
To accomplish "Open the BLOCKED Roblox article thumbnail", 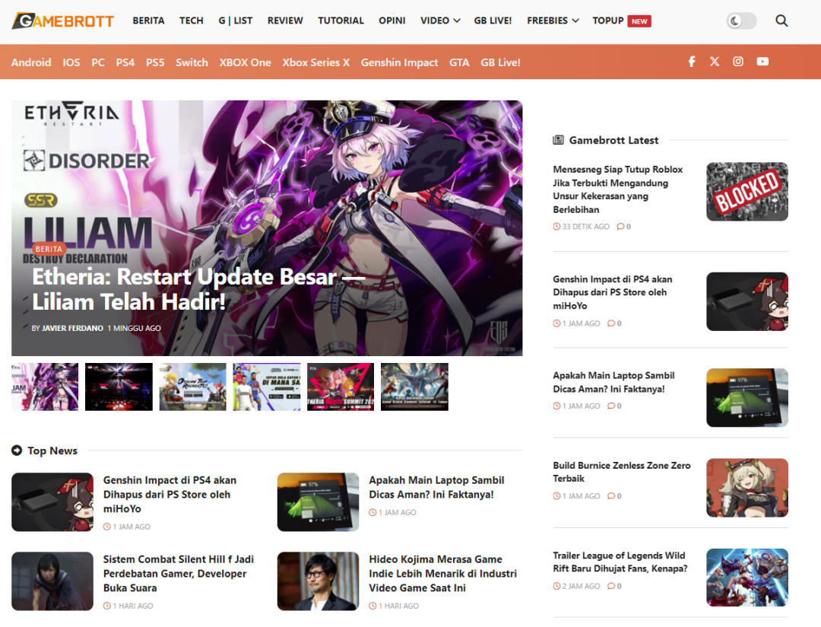I will coord(747,192).
